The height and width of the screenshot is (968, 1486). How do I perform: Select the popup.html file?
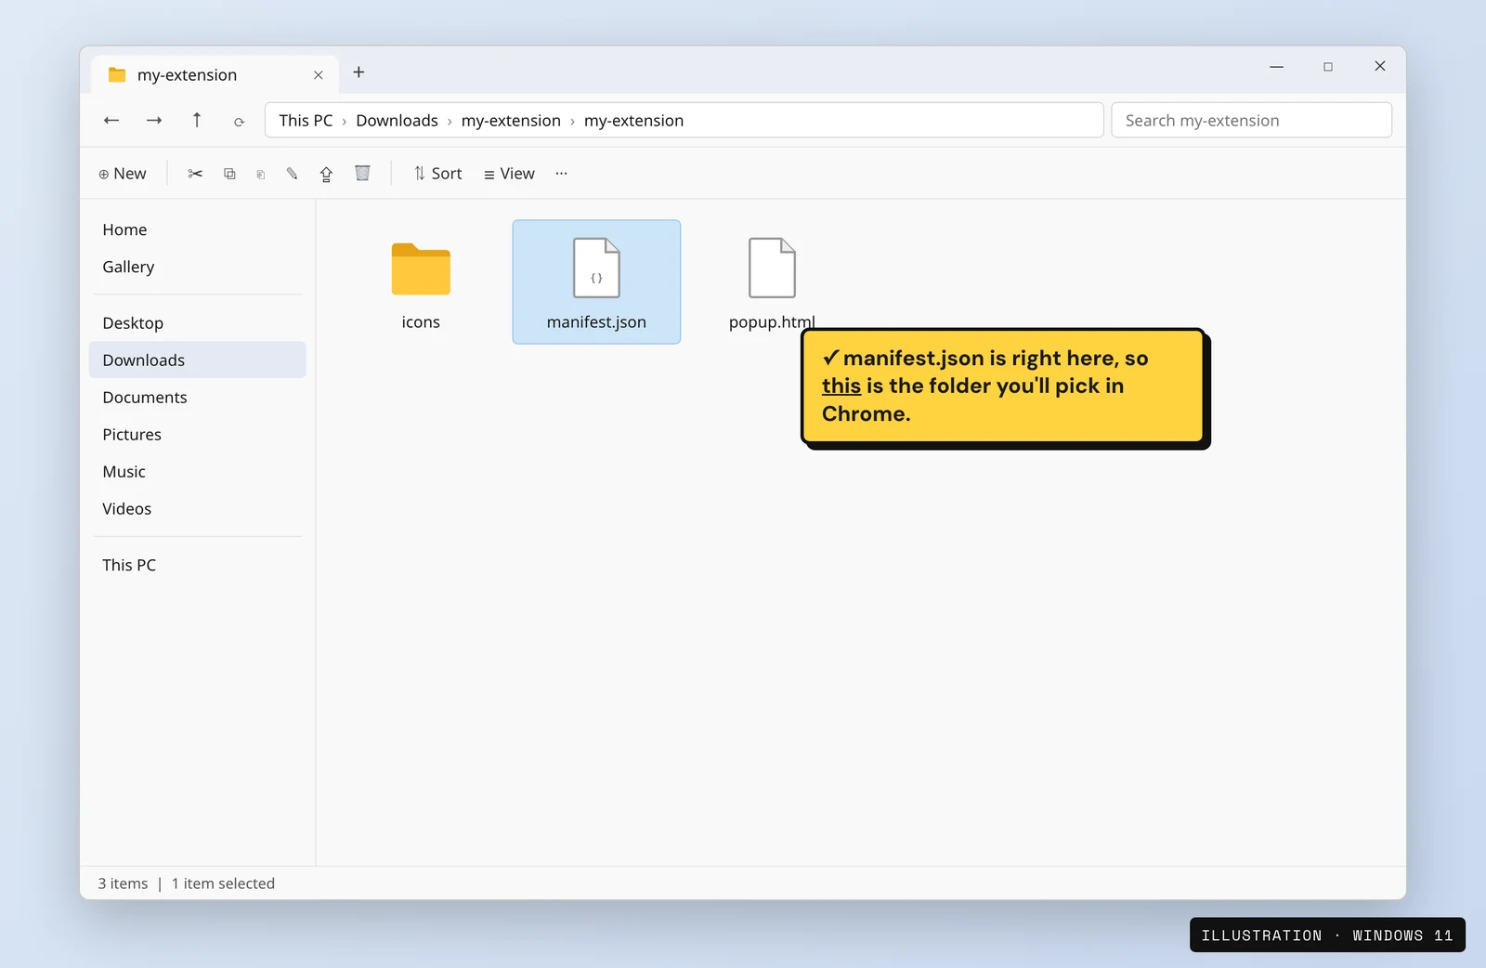coord(772,282)
